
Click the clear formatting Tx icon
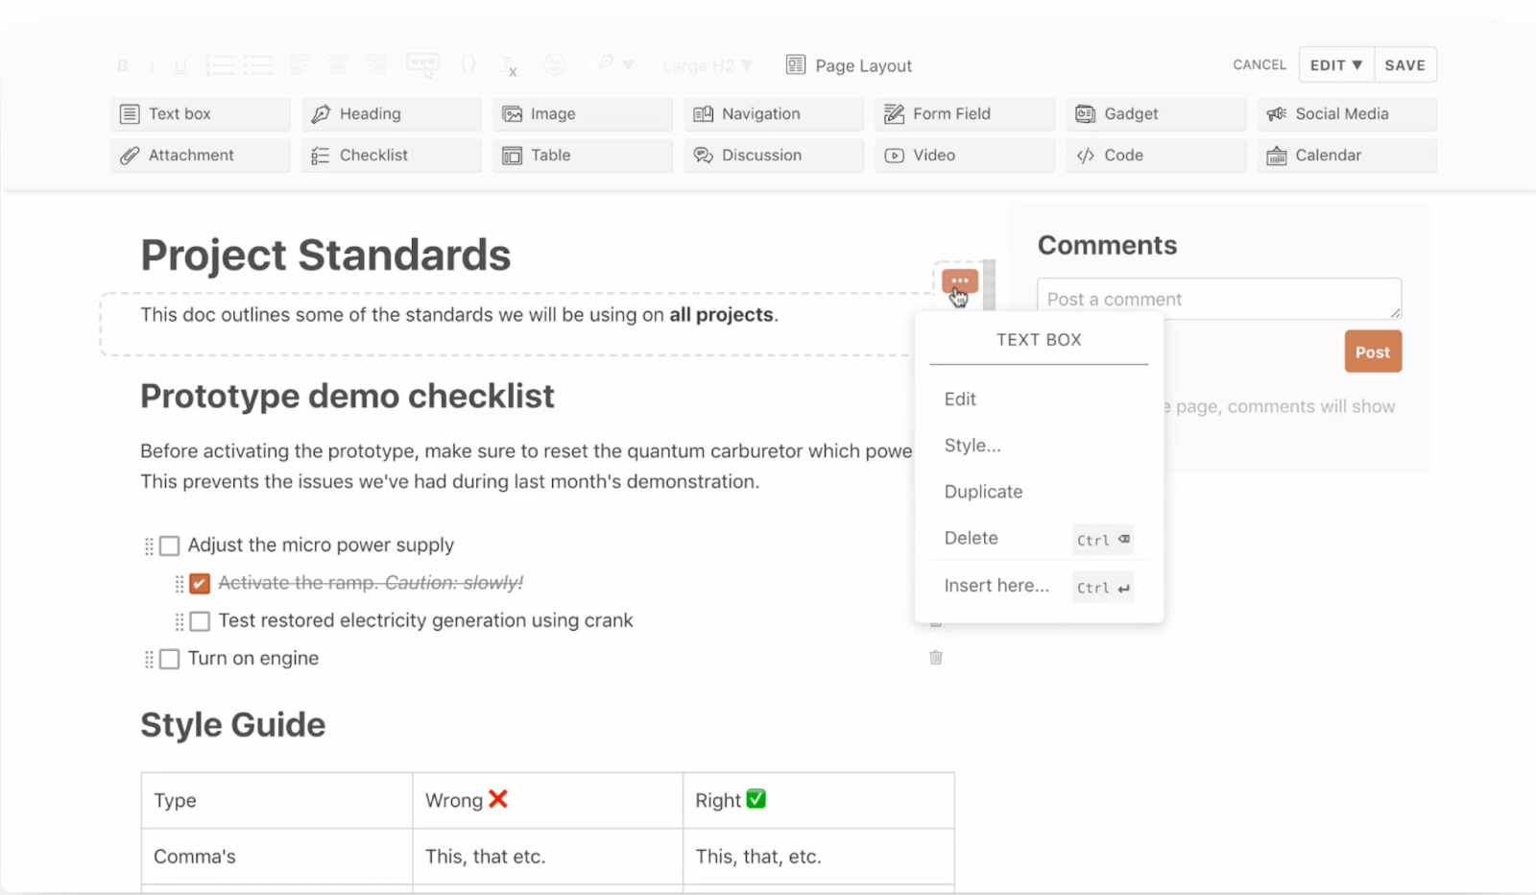pyautogui.click(x=509, y=65)
